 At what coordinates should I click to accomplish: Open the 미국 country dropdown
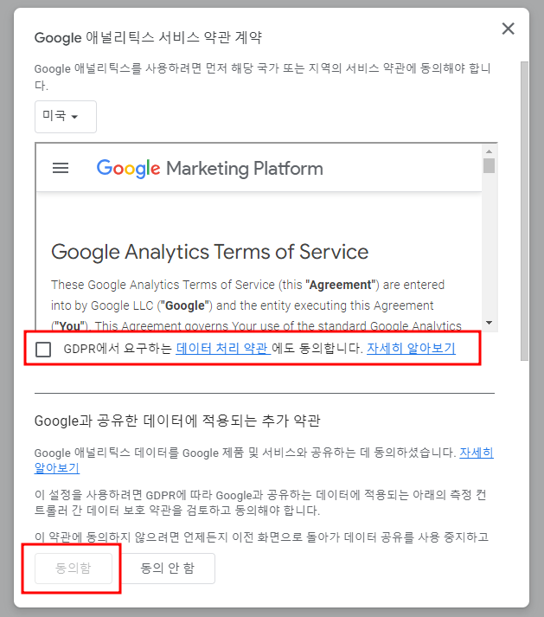(x=65, y=117)
